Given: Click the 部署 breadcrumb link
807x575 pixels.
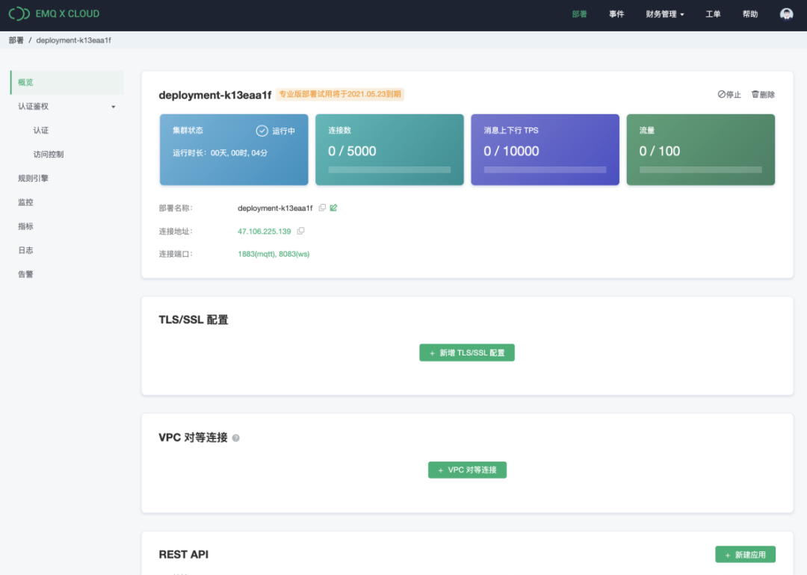Looking at the screenshot, I should pyautogui.click(x=16, y=40).
